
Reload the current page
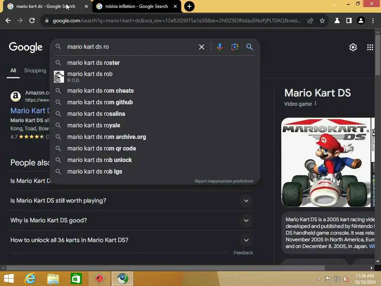32,21
